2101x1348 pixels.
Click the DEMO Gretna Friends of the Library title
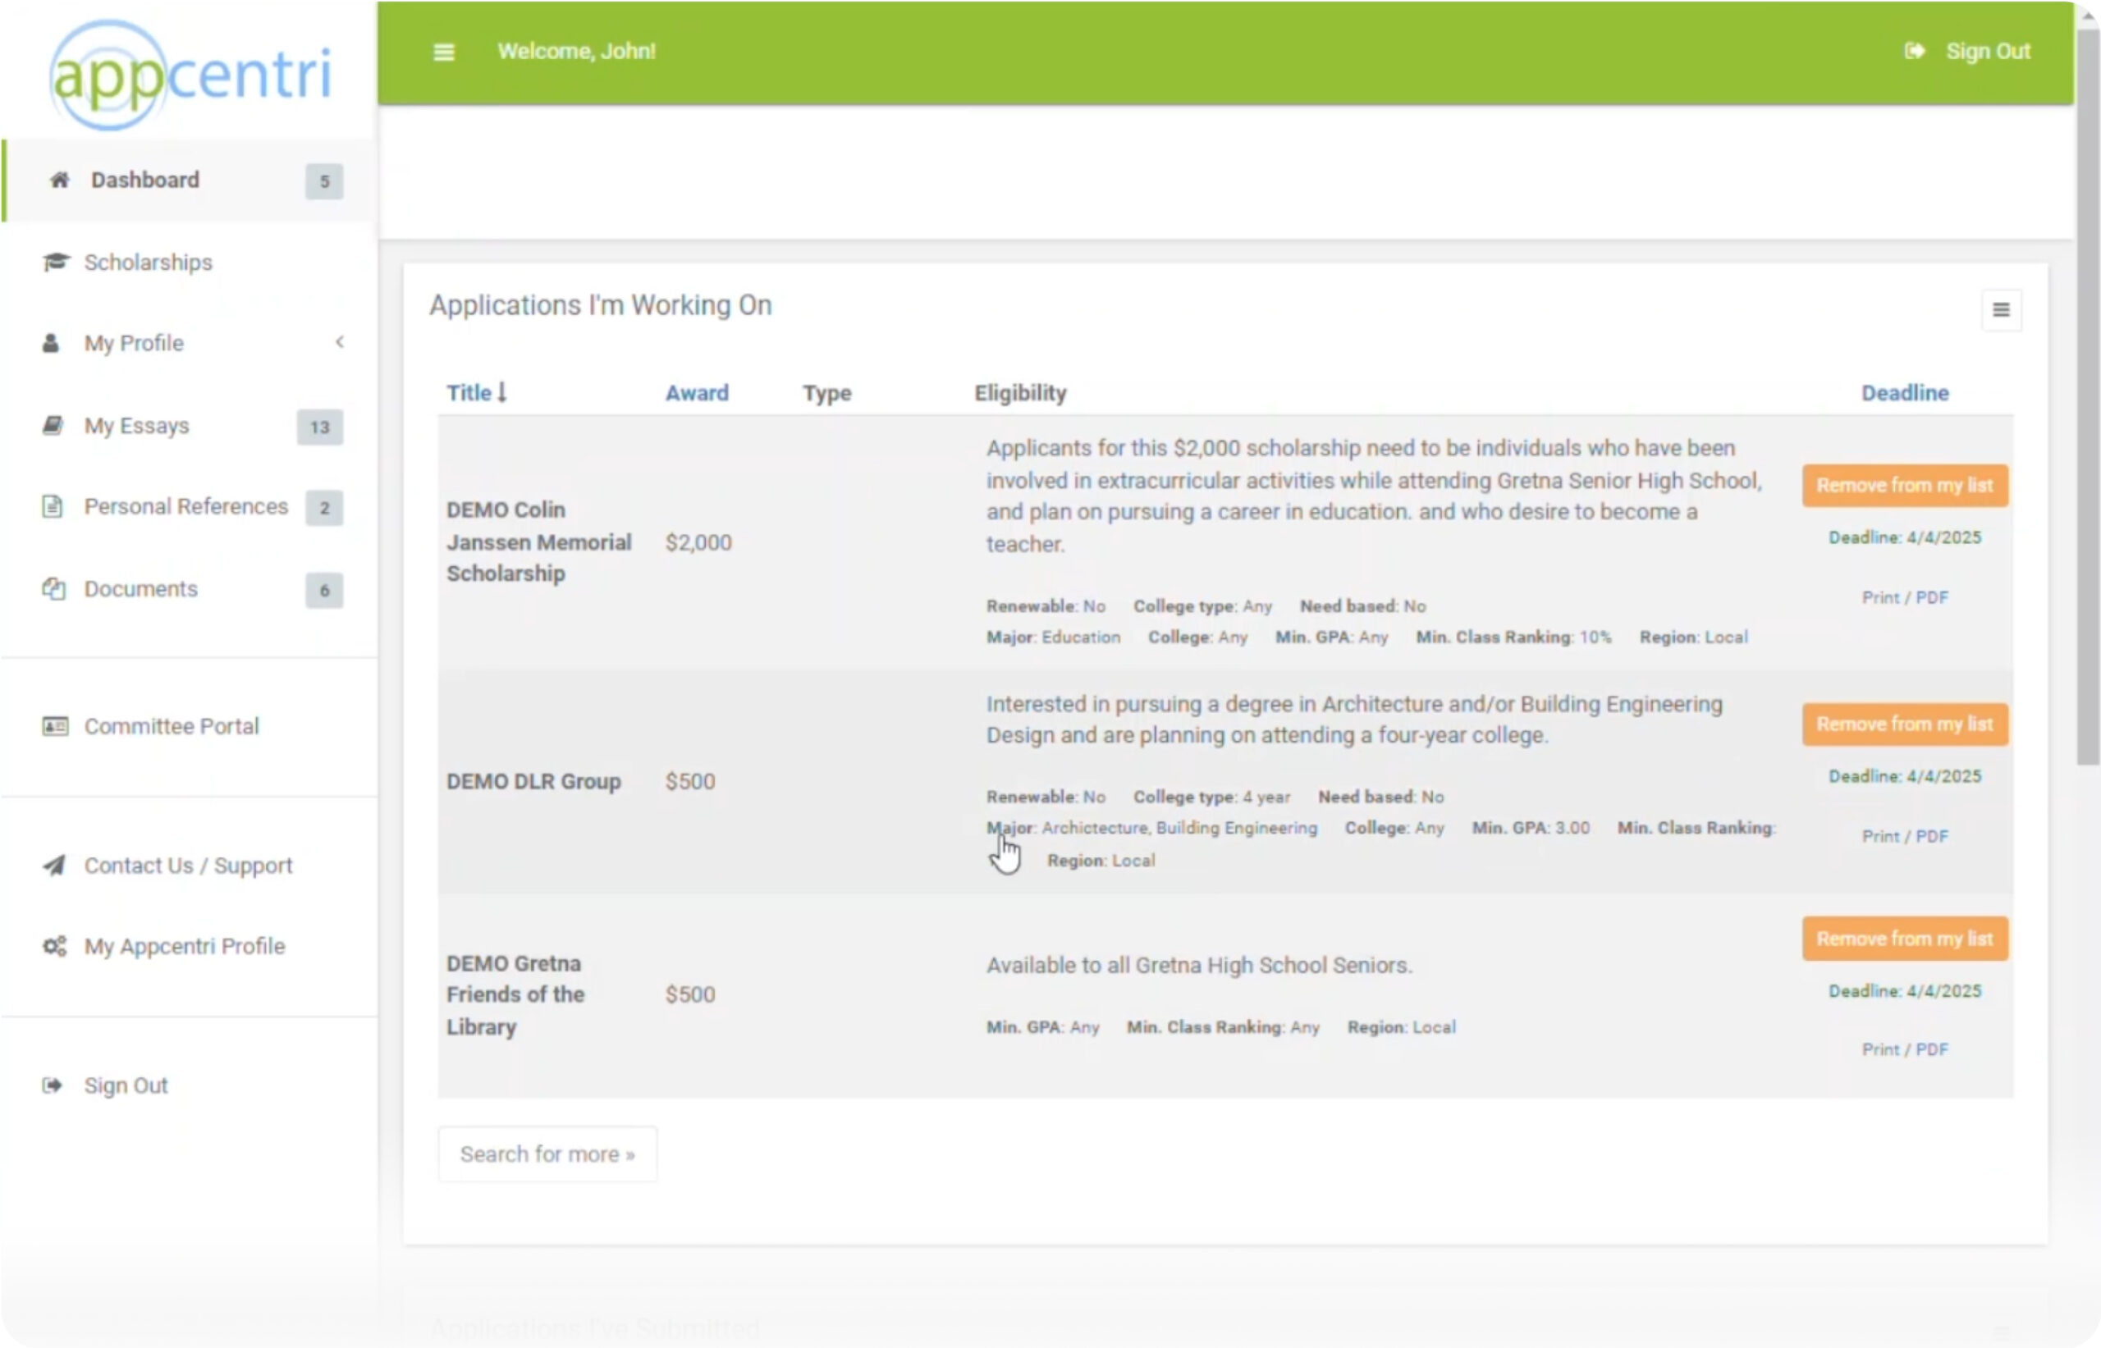point(515,994)
